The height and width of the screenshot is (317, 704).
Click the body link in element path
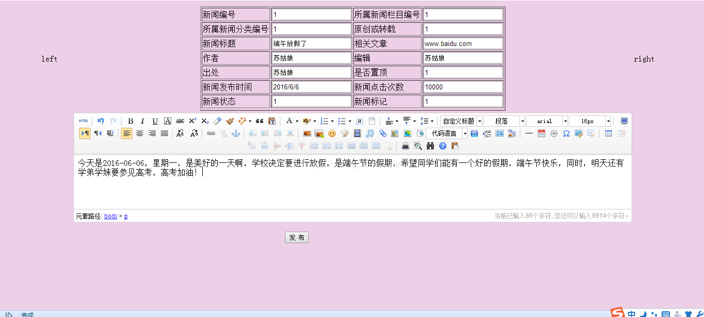111,216
